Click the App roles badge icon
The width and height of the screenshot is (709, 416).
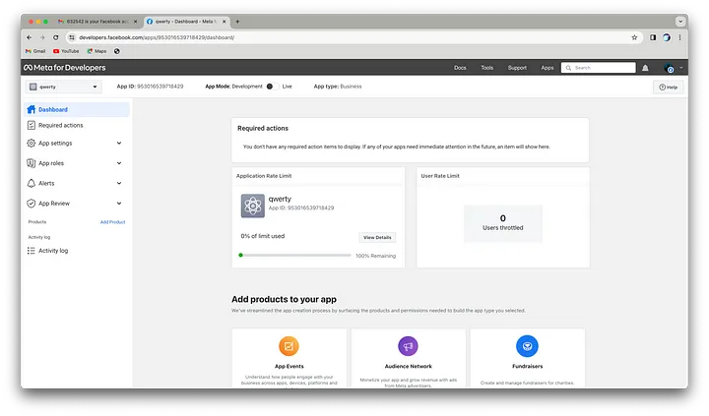(x=32, y=163)
